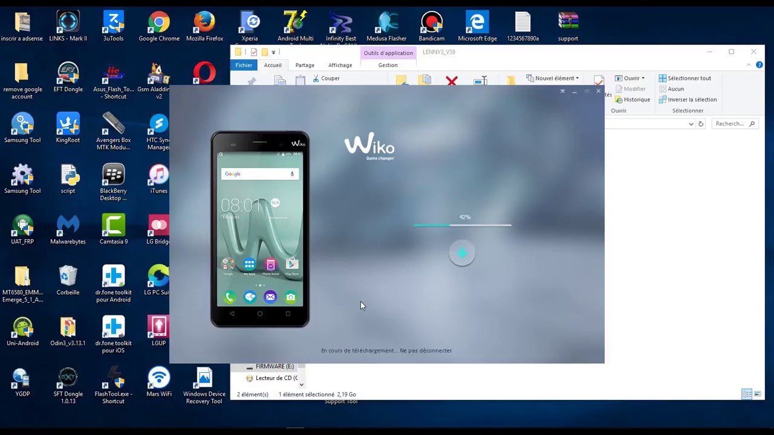Viewport: 774px width, 435px height.
Task: Click the navigation pane scroll-down arrow
Action: coord(301,384)
